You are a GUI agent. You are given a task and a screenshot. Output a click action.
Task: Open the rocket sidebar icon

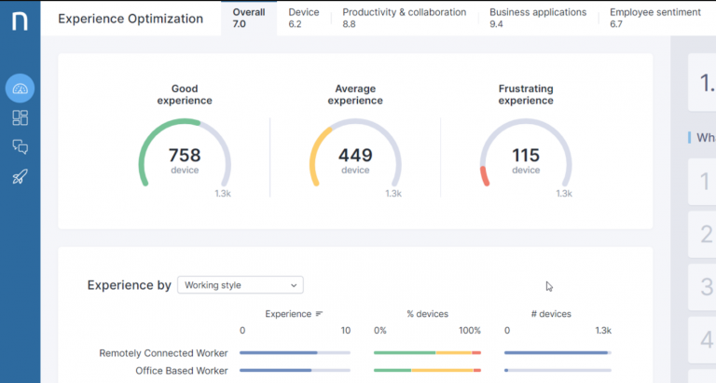click(x=20, y=177)
